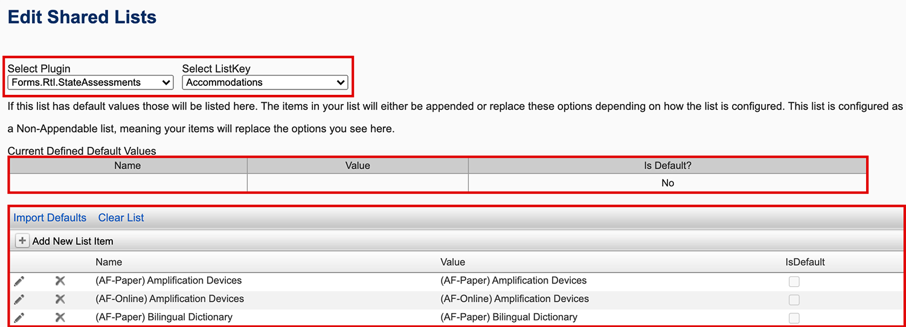Click the edit pencil for (AF-Paper) Amplification Devices
Image resolution: width=906 pixels, height=327 pixels.
pyautogui.click(x=19, y=281)
